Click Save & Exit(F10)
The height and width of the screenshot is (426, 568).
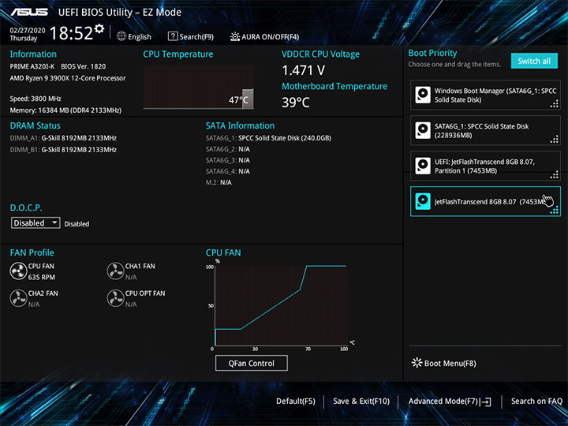361,402
